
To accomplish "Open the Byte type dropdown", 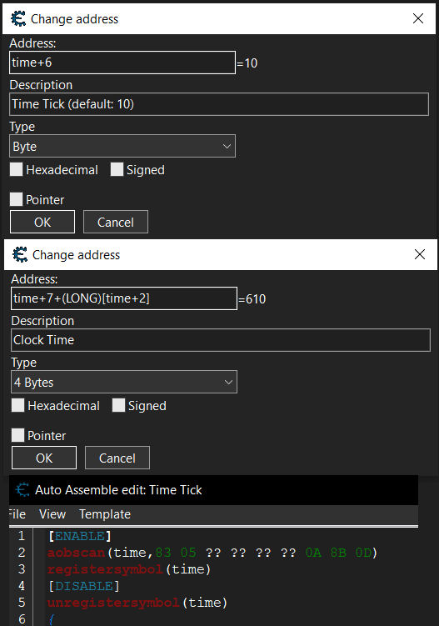I will click(122, 146).
